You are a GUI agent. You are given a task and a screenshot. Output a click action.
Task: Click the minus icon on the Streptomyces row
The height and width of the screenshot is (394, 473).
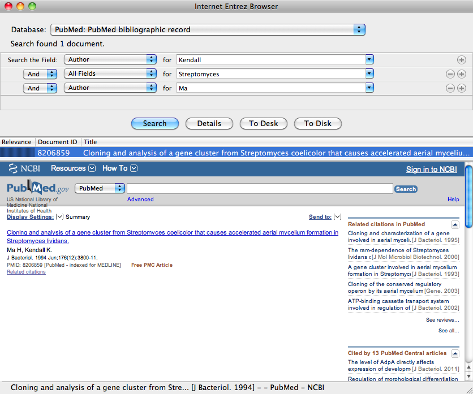pyautogui.click(x=450, y=73)
